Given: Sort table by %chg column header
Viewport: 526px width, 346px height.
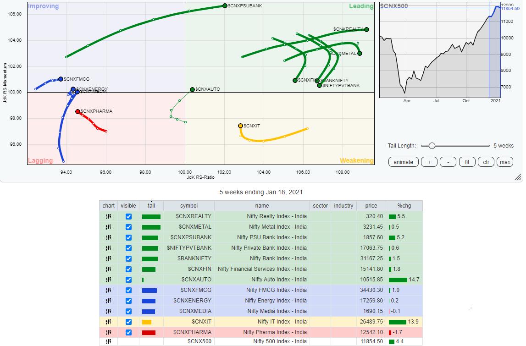Looking at the screenshot, I should [404, 206].
